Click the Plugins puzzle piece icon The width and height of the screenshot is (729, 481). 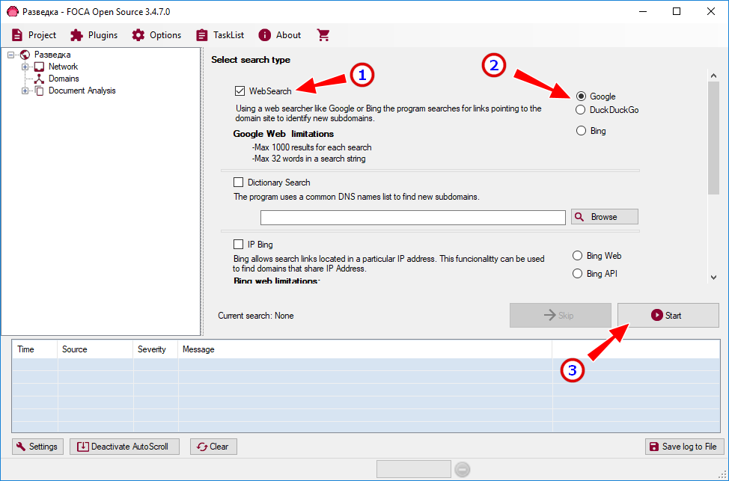(x=76, y=35)
